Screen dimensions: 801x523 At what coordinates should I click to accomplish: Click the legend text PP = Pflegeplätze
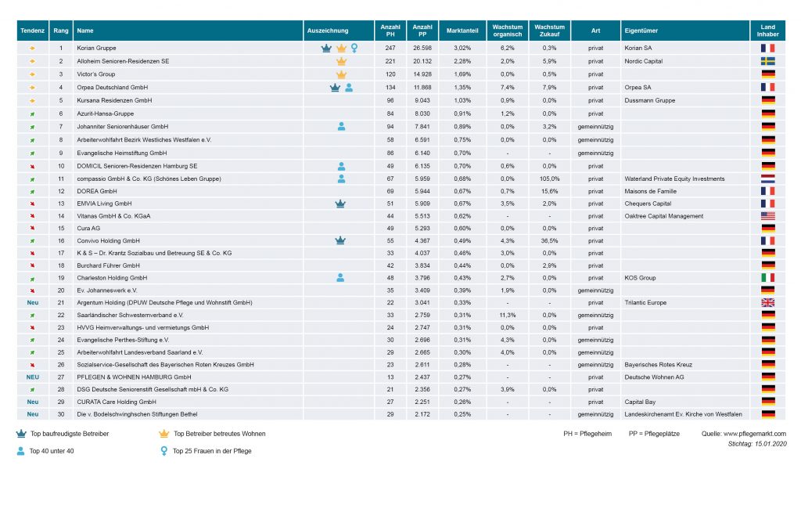point(654,434)
